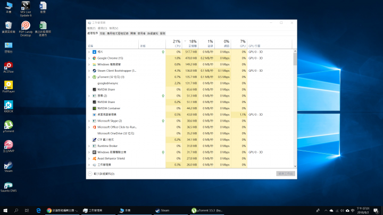Sort by the 7% GPU column header

tap(239, 44)
